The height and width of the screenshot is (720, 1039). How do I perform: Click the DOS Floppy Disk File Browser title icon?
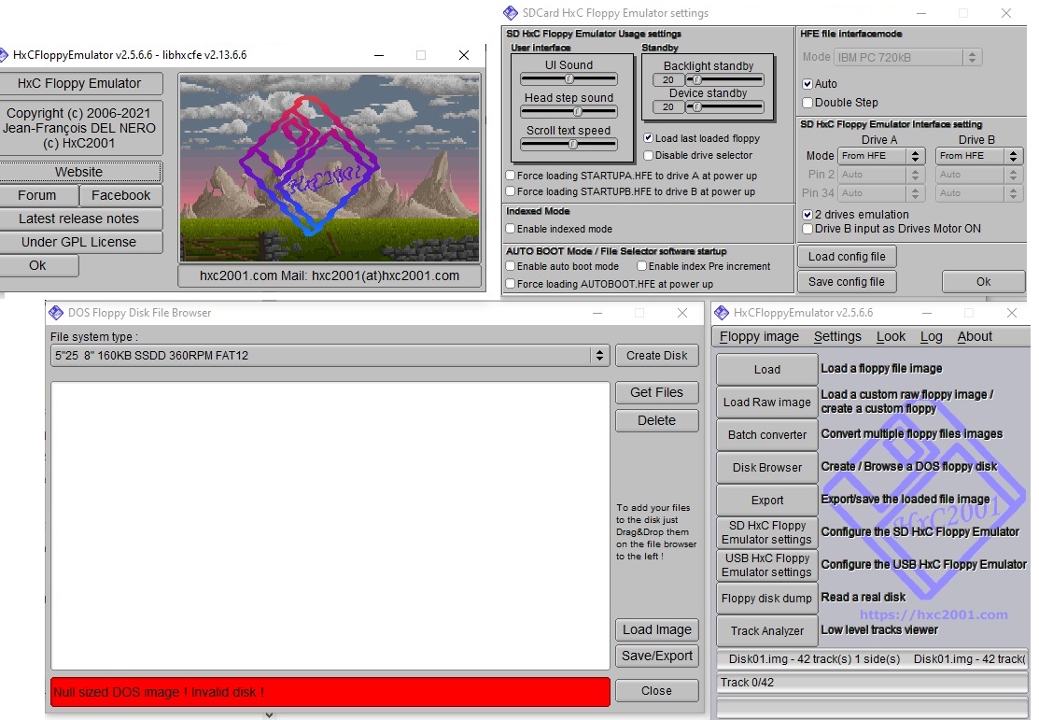pos(56,312)
